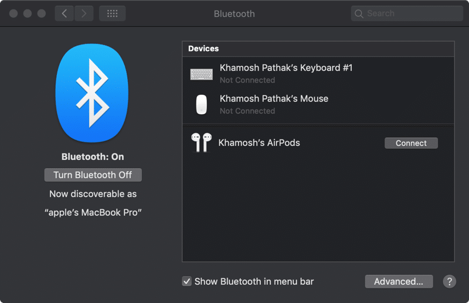Click the magnifying glass search icon

tap(359, 13)
